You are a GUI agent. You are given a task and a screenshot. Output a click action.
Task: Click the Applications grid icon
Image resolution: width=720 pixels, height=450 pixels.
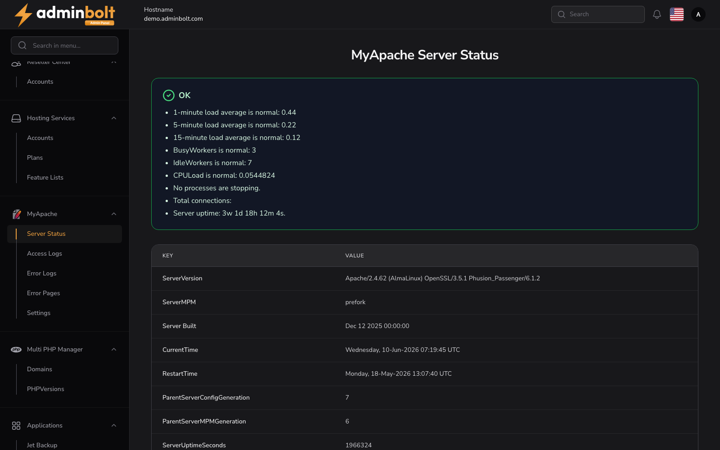click(x=16, y=426)
